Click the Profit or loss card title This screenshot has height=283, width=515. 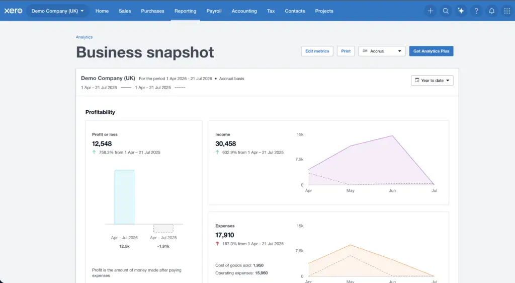tap(105, 134)
